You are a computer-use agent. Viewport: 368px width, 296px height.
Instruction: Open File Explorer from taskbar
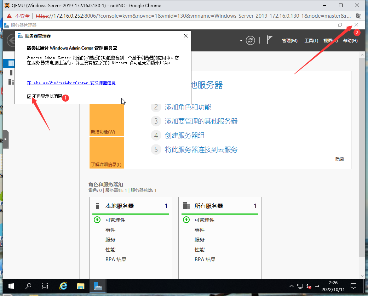tap(81, 286)
